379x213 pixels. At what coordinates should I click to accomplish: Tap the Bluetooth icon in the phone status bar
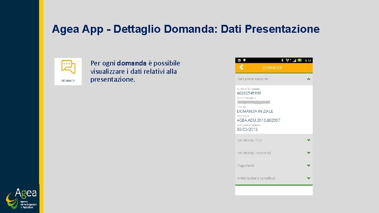[x=282, y=60]
